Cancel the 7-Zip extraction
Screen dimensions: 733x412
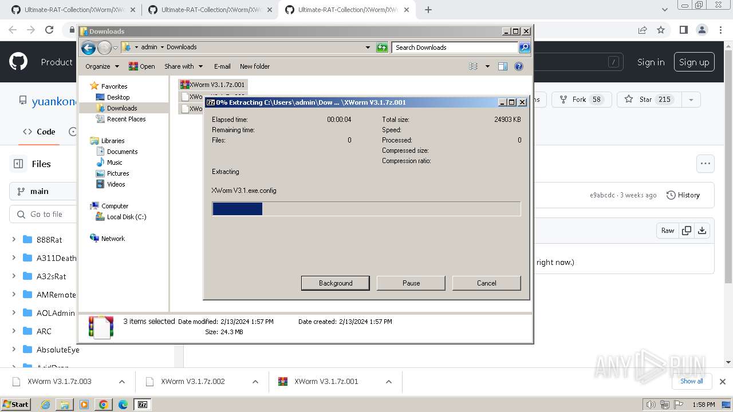(486, 283)
